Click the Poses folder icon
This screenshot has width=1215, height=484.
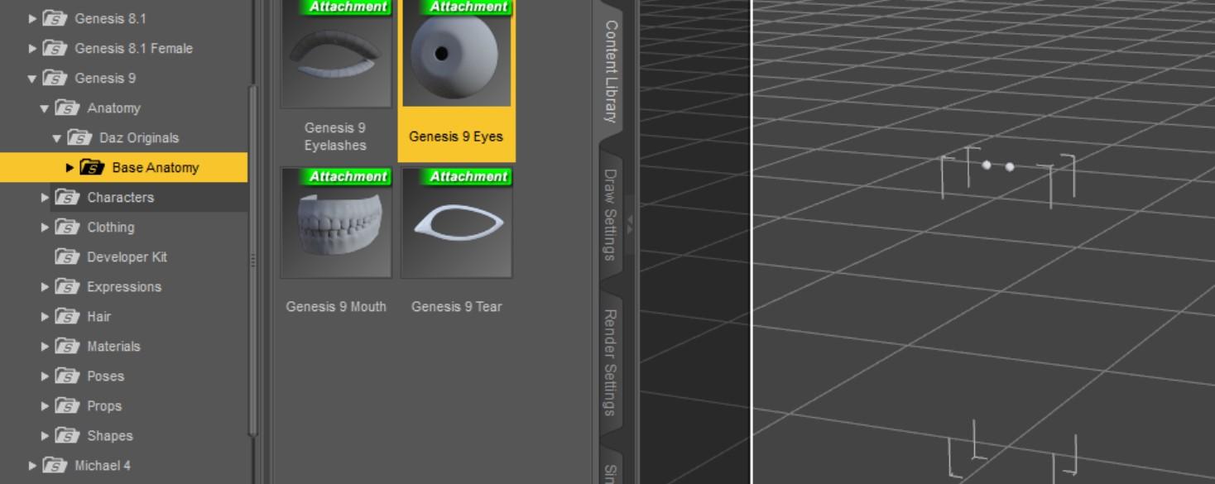click(67, 376)
